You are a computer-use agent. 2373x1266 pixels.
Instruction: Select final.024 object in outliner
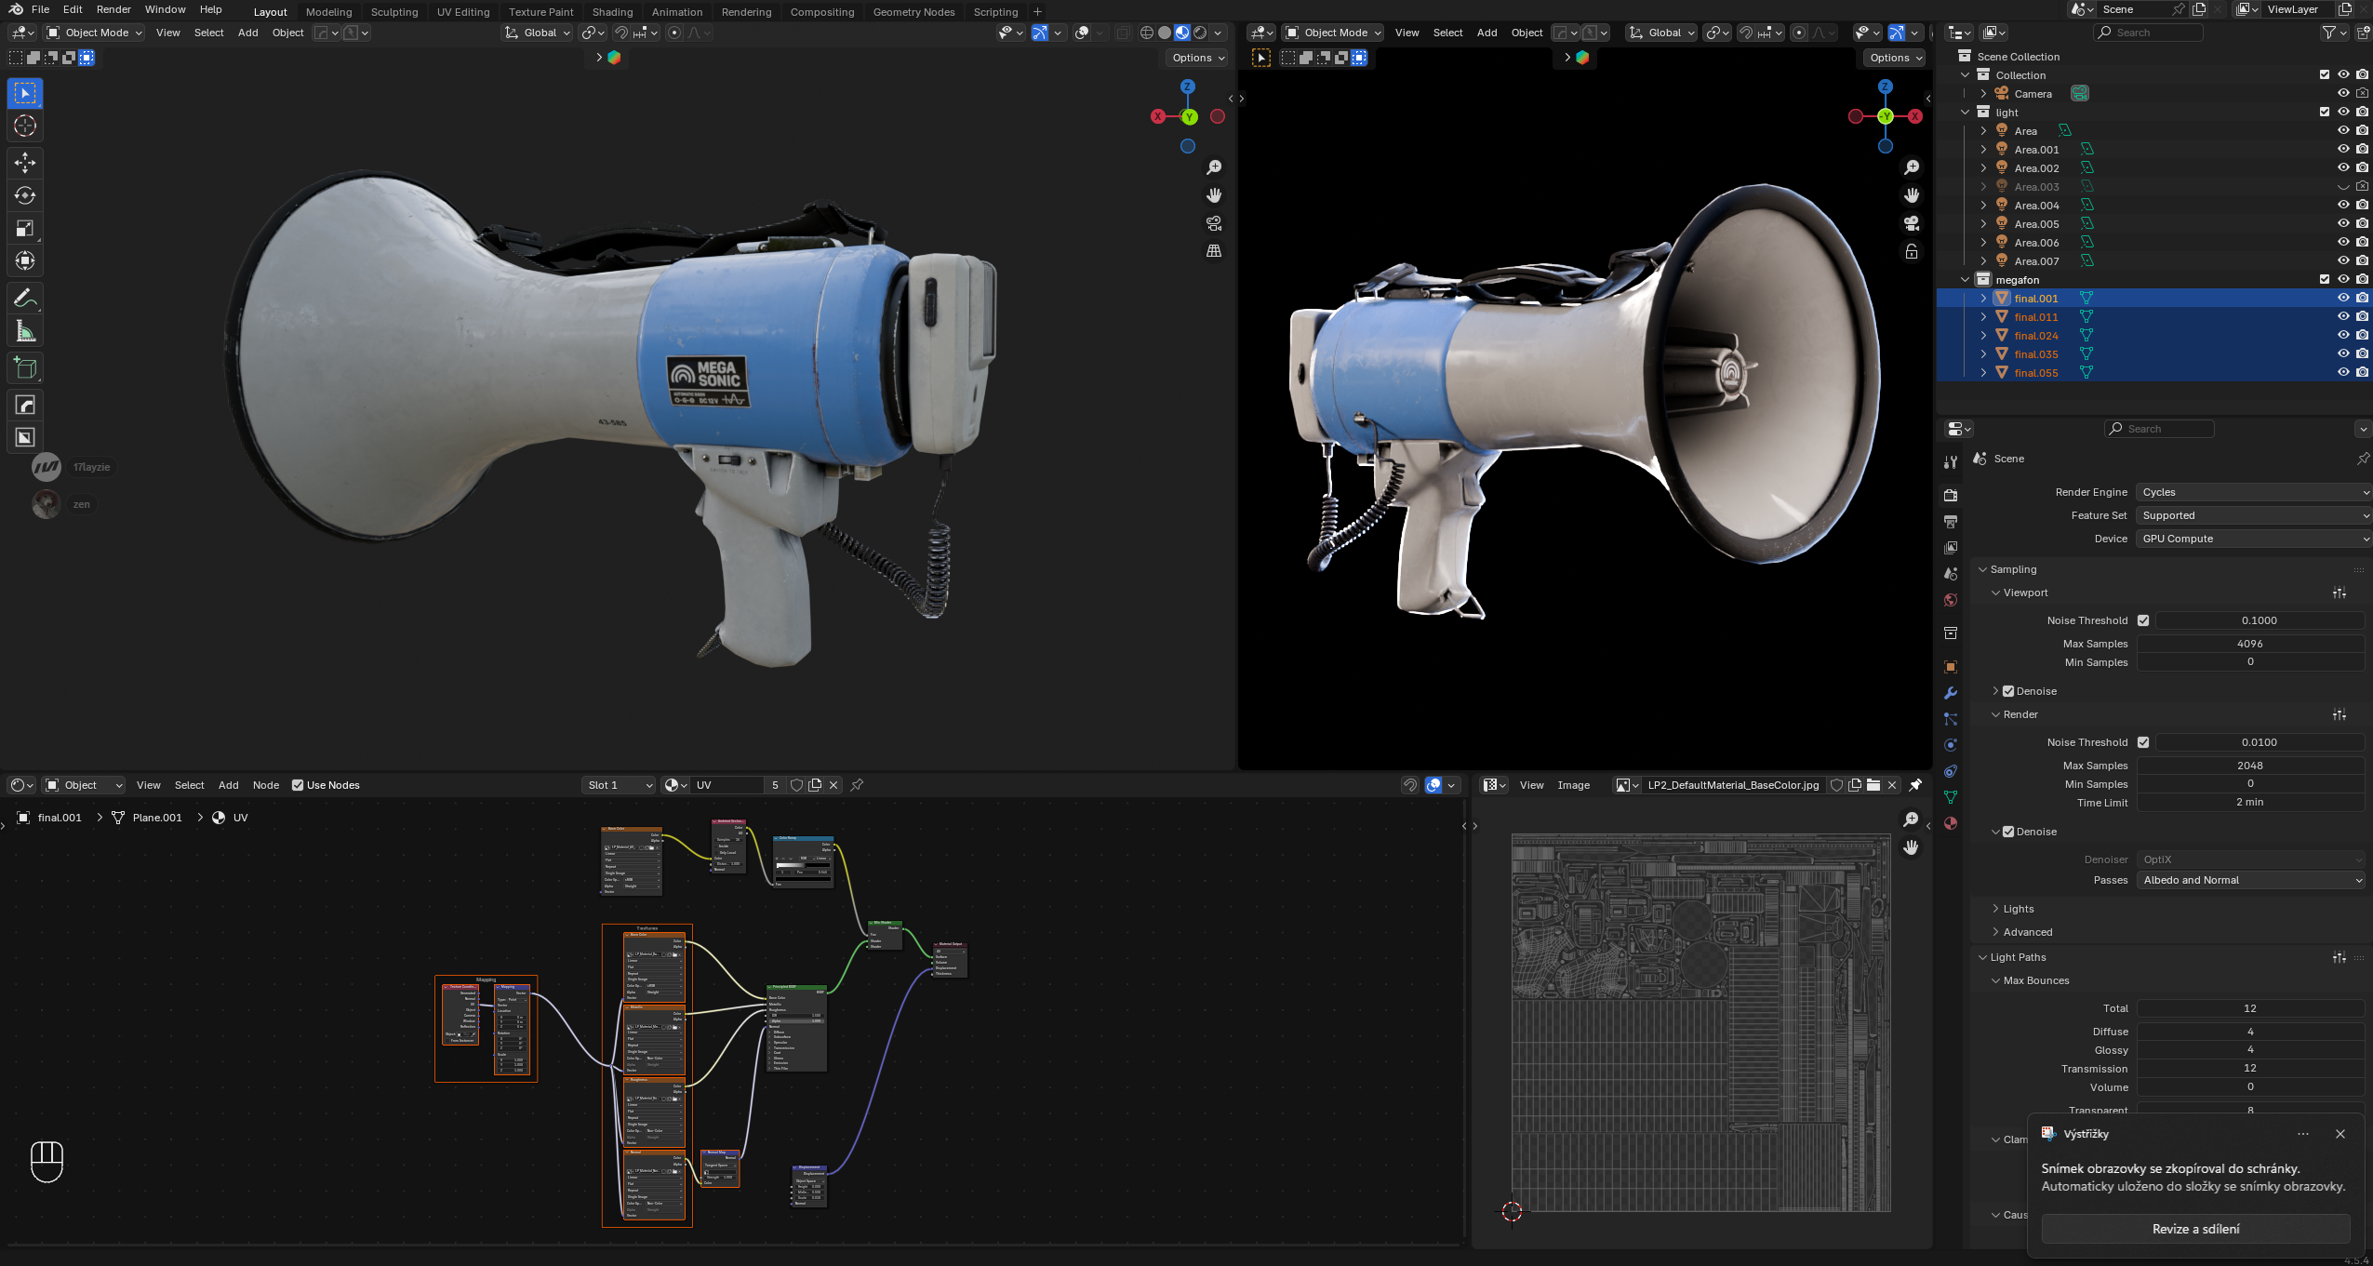pos(2035,336)
